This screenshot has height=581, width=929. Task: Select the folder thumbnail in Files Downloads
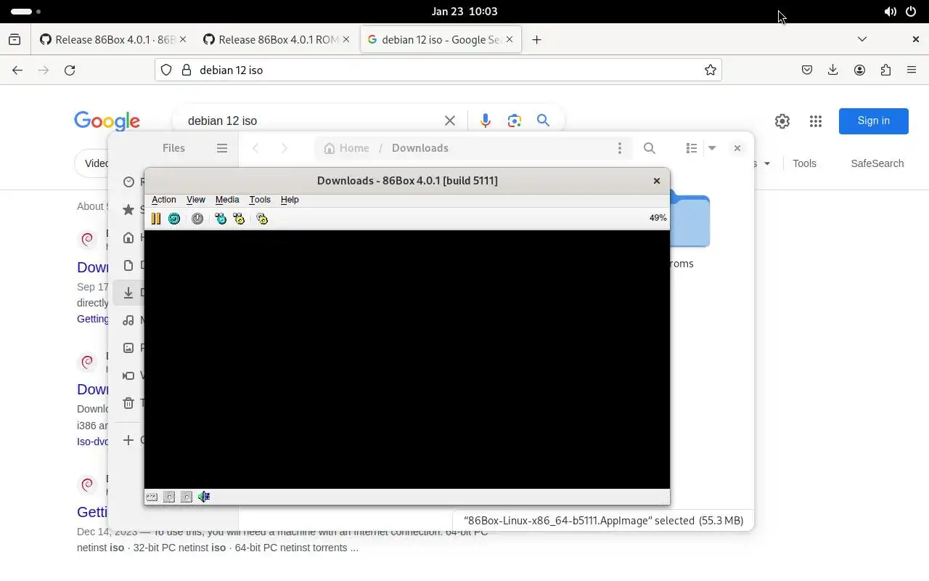pos(689,220)
